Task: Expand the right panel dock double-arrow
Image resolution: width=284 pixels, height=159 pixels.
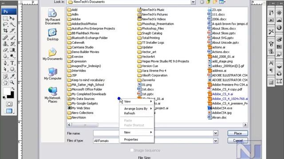Action: pos(273,3)
